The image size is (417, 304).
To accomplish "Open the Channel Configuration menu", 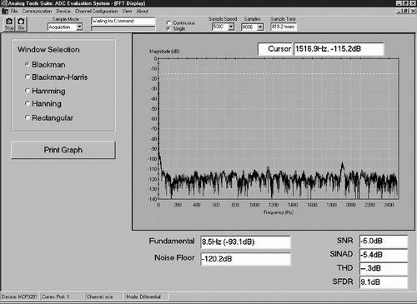I will (96, 11).
